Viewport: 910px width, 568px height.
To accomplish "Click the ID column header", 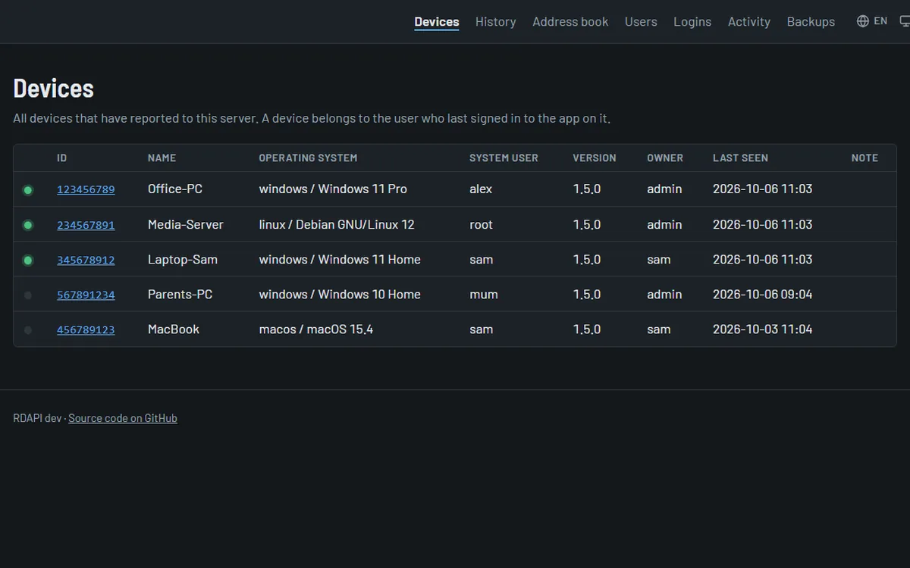I will point(62,158).
